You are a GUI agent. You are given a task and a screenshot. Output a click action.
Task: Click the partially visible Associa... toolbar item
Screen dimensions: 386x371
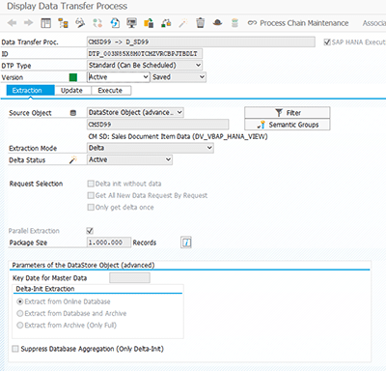374,23
